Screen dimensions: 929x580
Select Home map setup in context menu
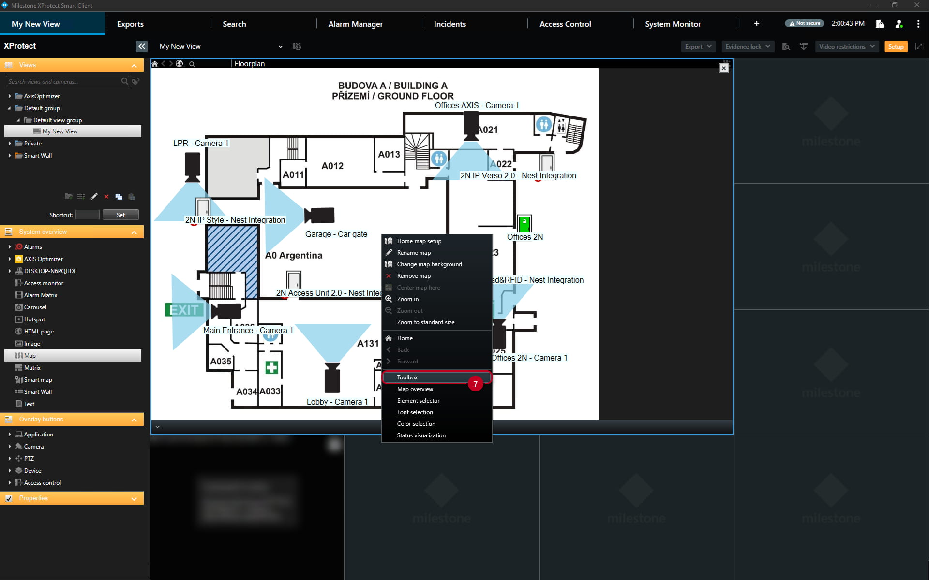[436, 241]
